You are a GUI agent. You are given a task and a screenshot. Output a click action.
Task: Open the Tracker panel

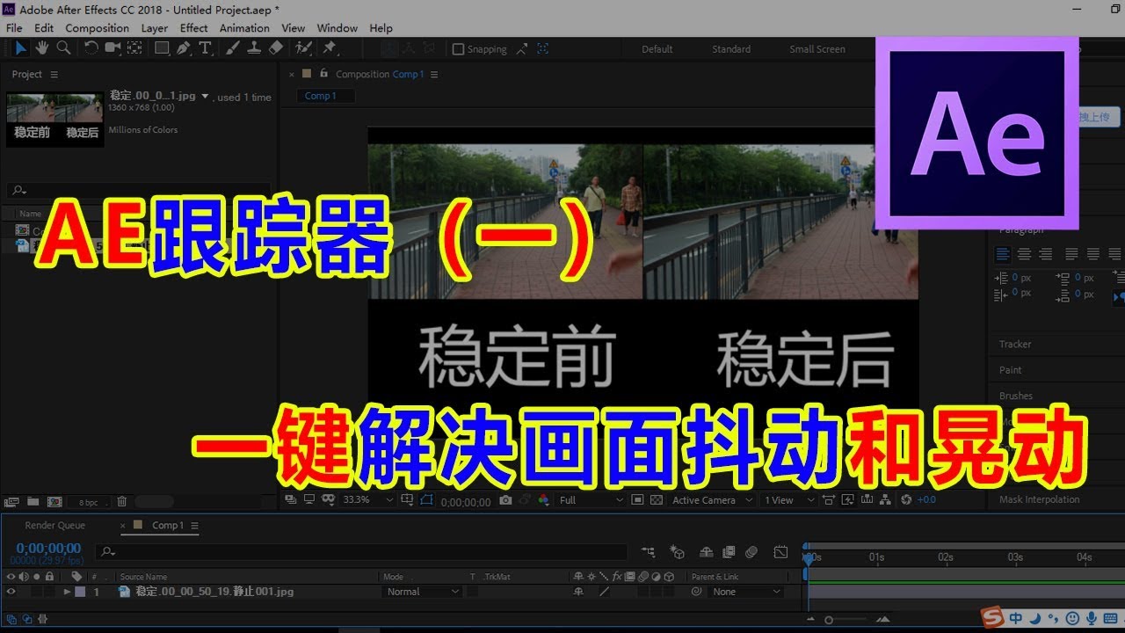[1015, 344]
